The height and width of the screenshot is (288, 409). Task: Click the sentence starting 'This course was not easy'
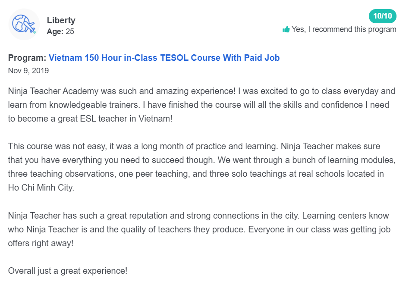click(x=142, y=146)
